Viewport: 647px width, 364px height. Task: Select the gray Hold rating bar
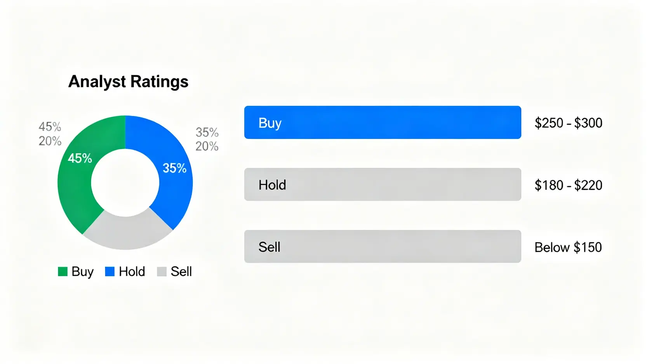(382, 185)
